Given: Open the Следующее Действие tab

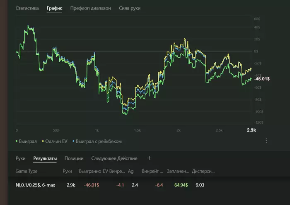Looking at the screenshot, I should coord(114,158).
